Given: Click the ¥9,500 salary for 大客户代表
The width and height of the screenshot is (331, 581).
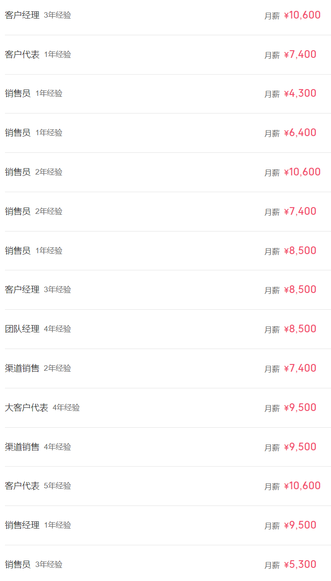Looking at the screenshot, I should click(x=300, y=408).
